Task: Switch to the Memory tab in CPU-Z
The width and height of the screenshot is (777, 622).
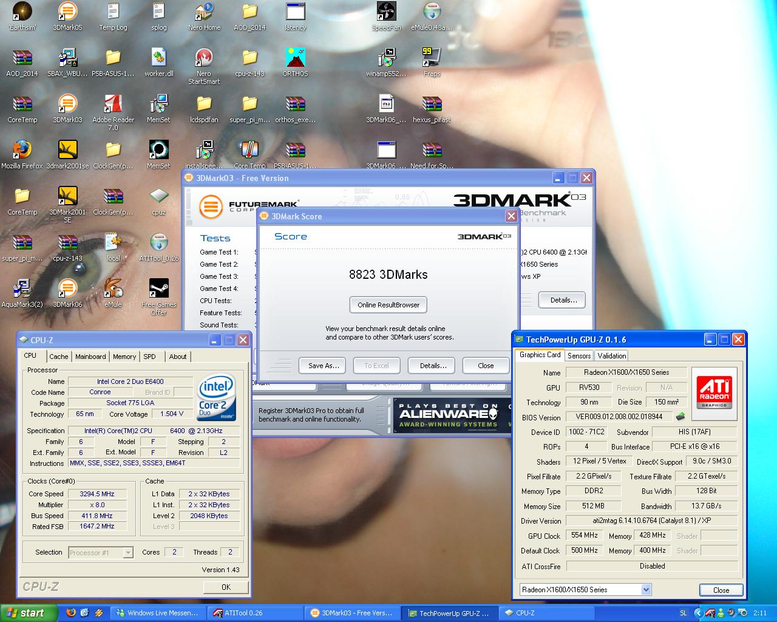Action: pyautogui.click(x=124, y=357)
